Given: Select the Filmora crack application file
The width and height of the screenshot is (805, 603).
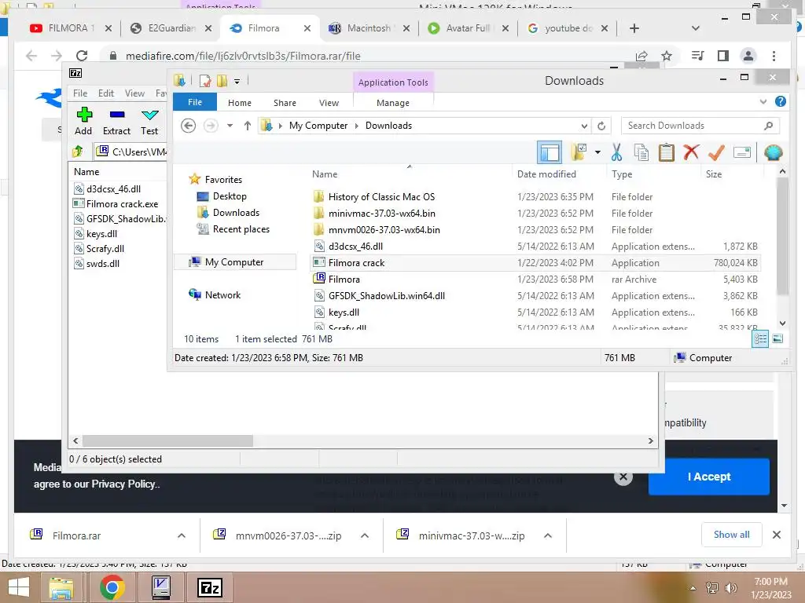Looking at the screenshot, I should pos(535,262).
